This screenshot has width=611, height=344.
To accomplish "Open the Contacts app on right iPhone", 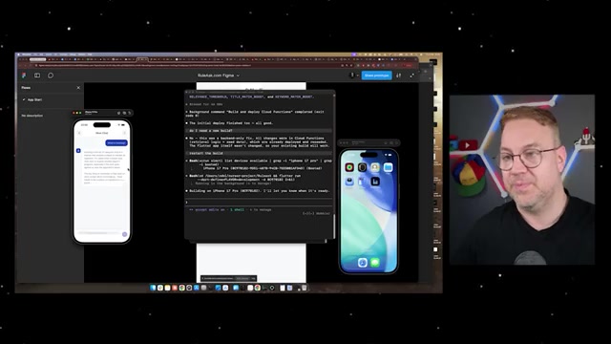I will point(375,167).
